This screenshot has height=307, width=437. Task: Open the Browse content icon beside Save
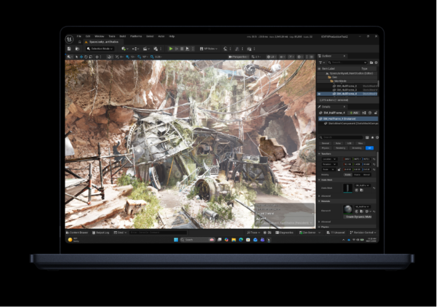coord(77,49)
